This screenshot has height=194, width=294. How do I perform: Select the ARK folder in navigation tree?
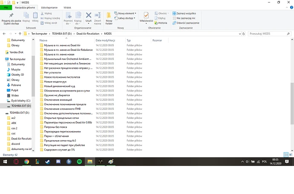[x=12, y=123]
